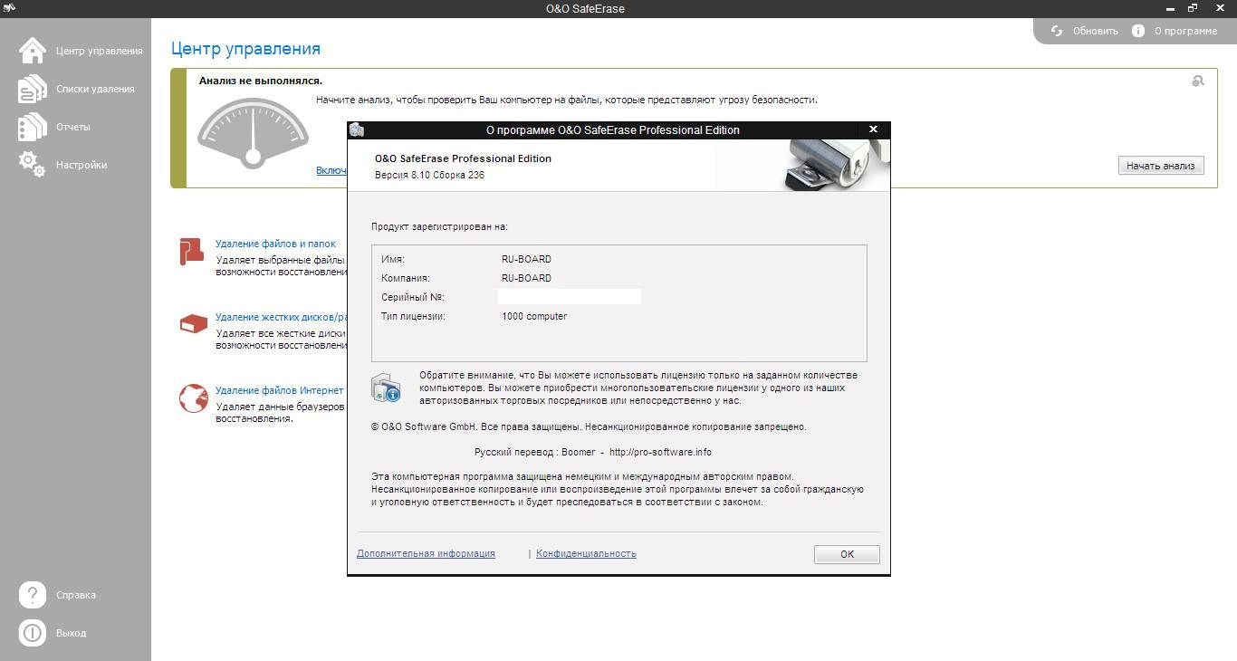Open the Конфиденциальность link
This screenshot has width=1237, height=661.
pyautogui.click(x=586, y=553)
